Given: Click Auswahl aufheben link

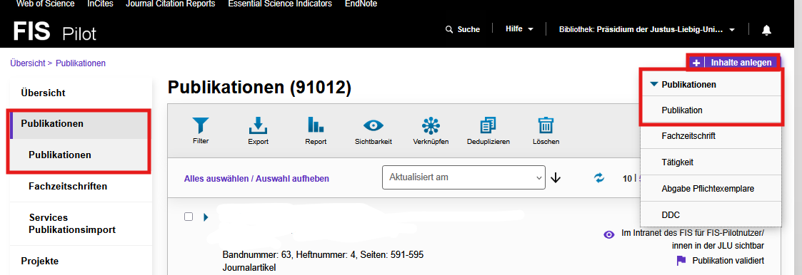Looking at the screenshot, I should (292, 179).
